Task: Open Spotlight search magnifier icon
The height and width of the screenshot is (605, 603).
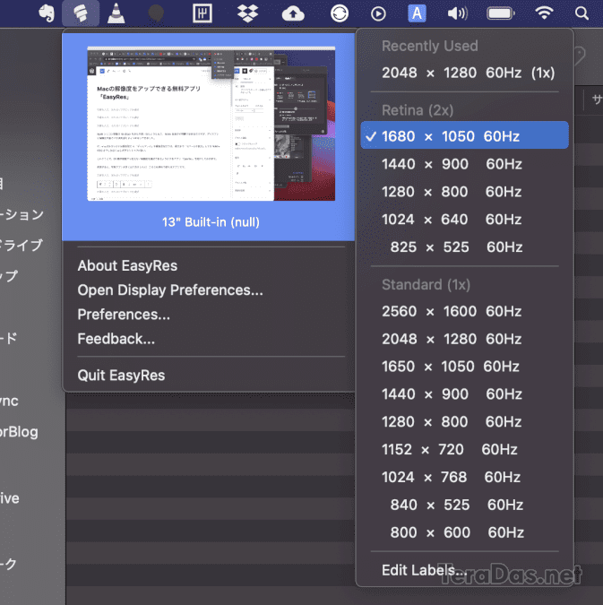Action: tap(581, 13)
